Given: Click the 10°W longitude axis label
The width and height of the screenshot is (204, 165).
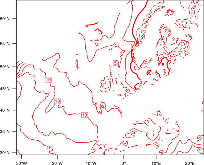Looking at the screenshot, I should (x=91, y=163).
